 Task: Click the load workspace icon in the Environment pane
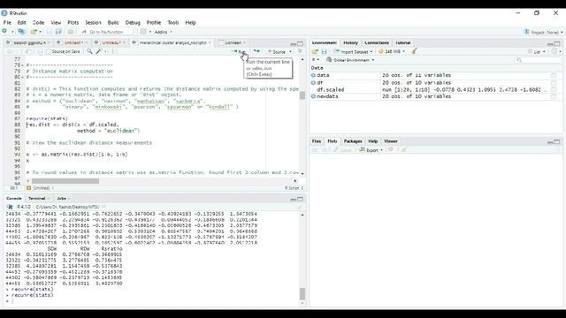[x=315, y=51]
